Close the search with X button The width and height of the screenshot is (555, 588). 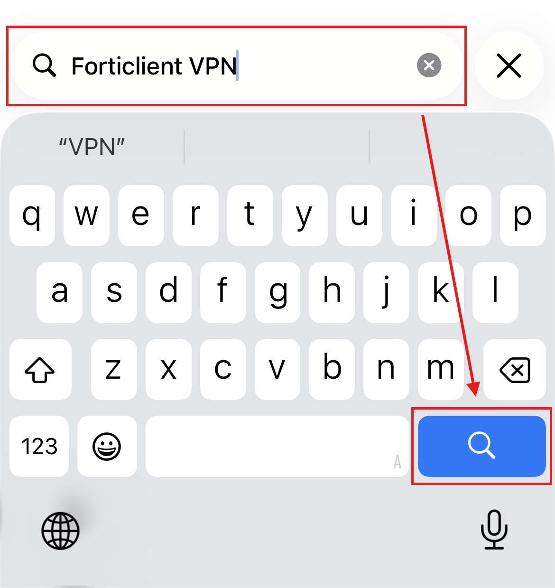coord(509,65)
